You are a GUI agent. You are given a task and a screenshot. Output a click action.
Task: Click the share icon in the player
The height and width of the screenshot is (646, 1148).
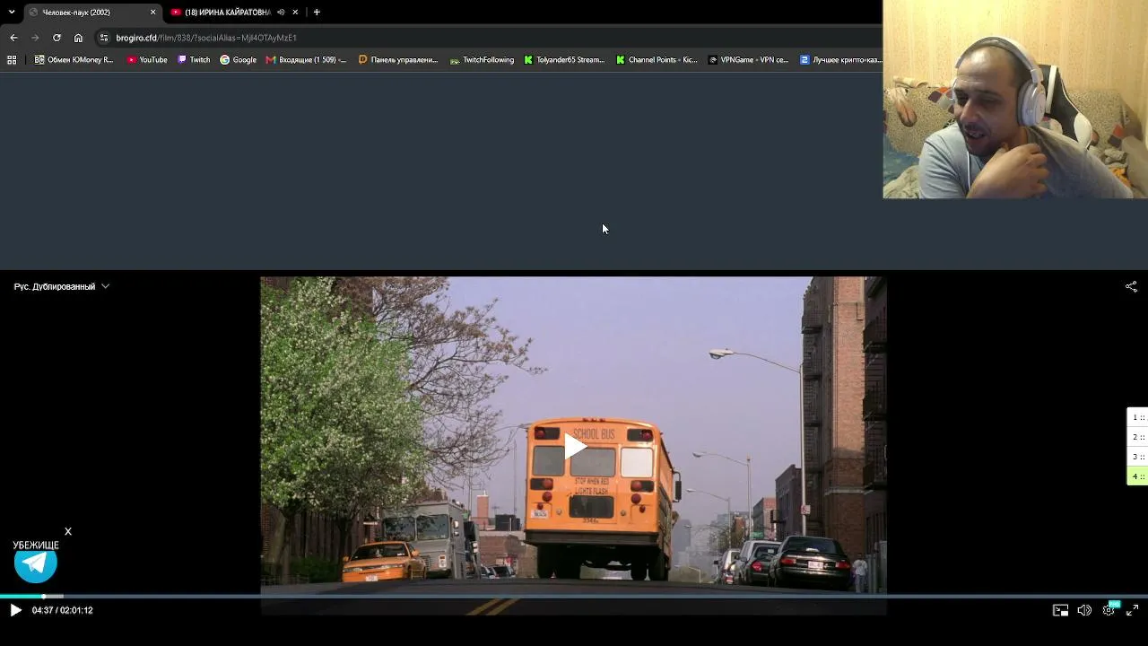pyautogui.click(x=1131, y=286)
